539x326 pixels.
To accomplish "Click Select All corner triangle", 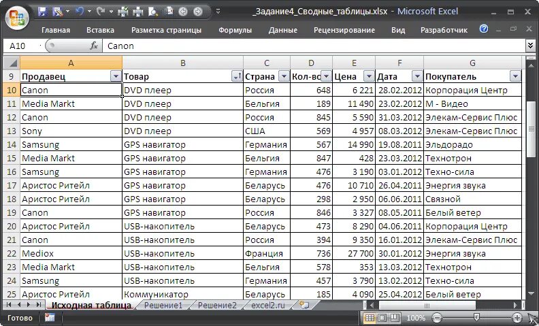I will pyautogui.click(x=12, y=63).
